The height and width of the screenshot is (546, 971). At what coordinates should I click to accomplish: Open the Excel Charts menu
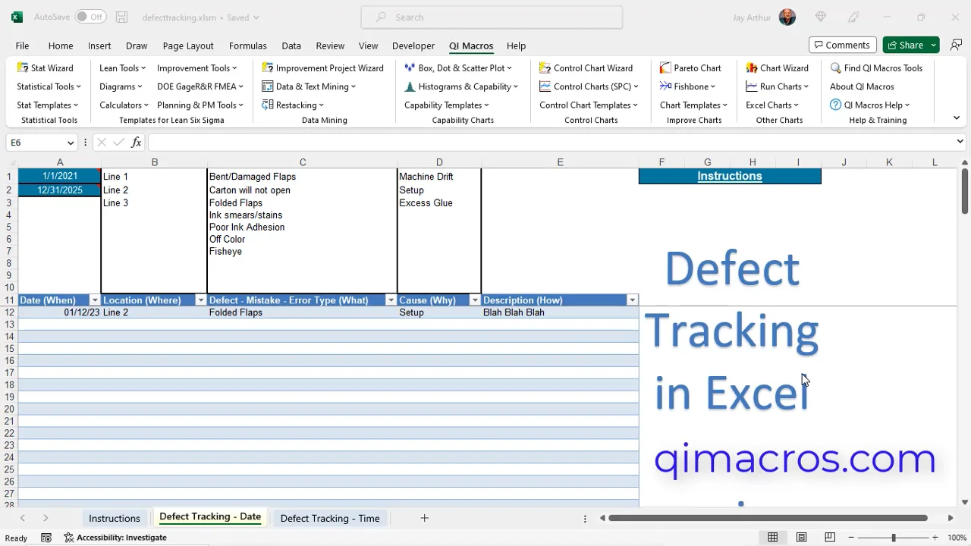point(772,105)
